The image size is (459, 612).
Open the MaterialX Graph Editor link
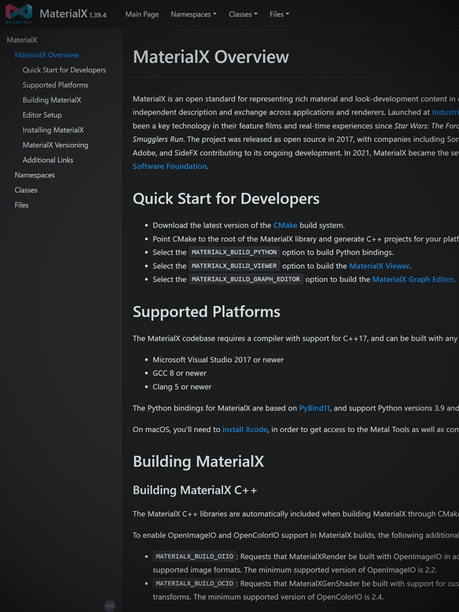[x=413, y=279]
